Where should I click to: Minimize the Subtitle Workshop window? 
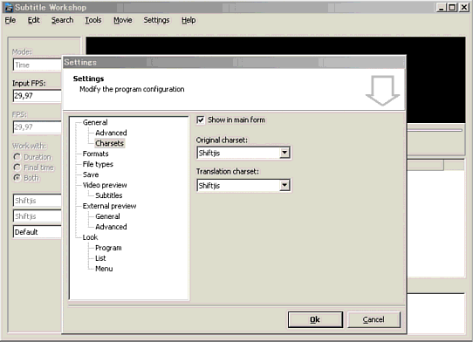pos(442,8)
